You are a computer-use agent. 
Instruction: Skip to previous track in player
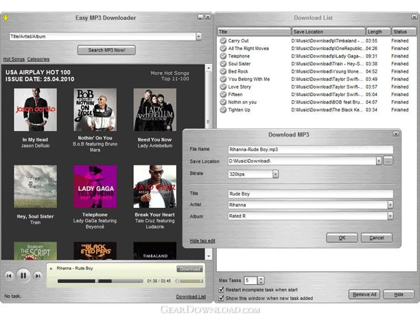click(9, 276)
